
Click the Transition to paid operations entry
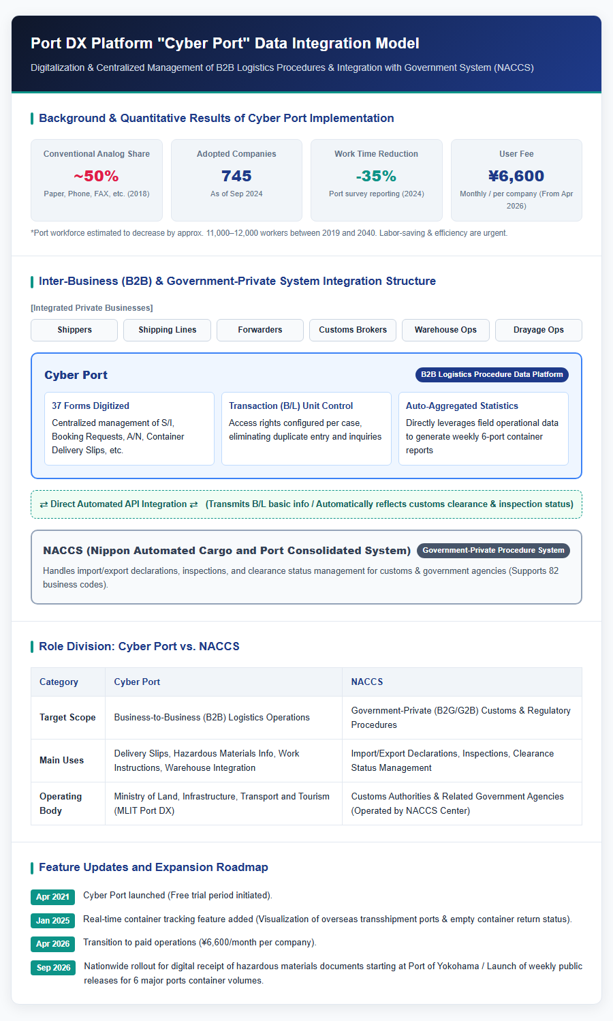click(x=200, y=942)
